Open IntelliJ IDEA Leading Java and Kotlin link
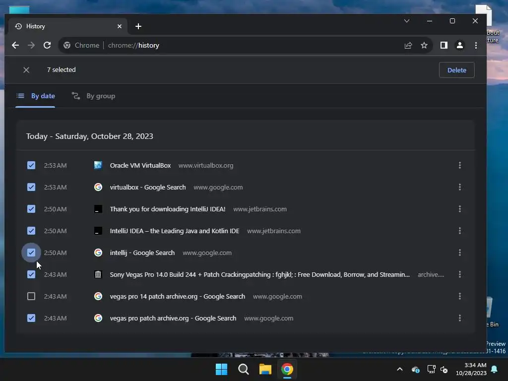The width and height of the screenshot is (508, 381). click(x=175, y=231)
